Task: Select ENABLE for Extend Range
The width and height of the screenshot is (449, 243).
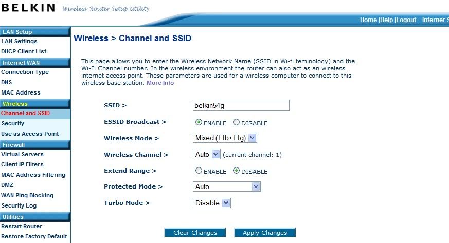Action: point(199,171)
